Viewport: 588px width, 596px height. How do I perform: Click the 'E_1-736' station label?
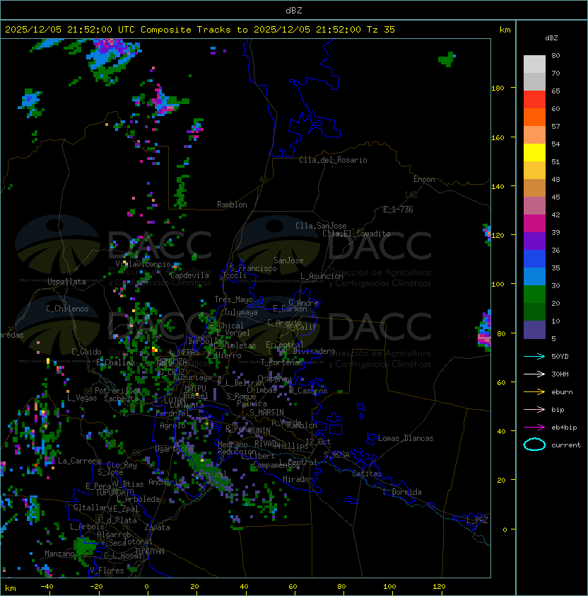click(398, 210)
